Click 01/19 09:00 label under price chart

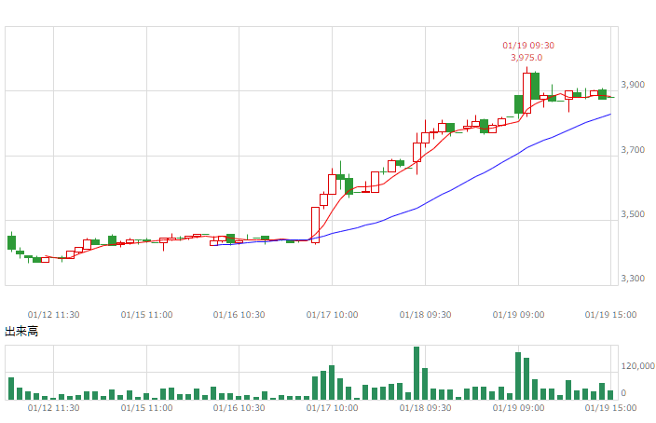pos(518,315)
